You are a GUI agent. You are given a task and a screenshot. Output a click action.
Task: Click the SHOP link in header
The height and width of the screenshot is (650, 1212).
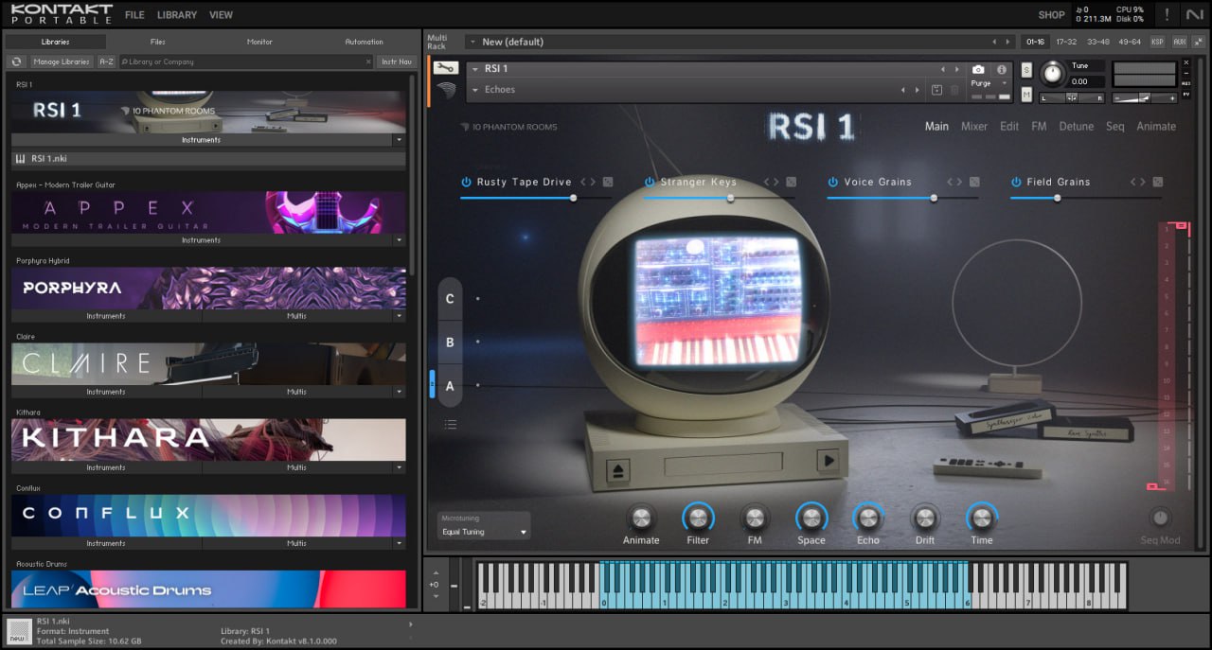(x=1051, y=14)
